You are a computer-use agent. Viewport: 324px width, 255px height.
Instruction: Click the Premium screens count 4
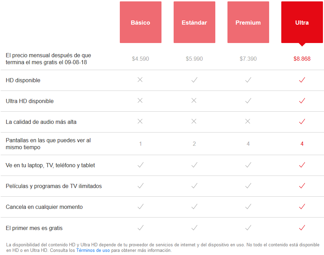pos(248,144)
